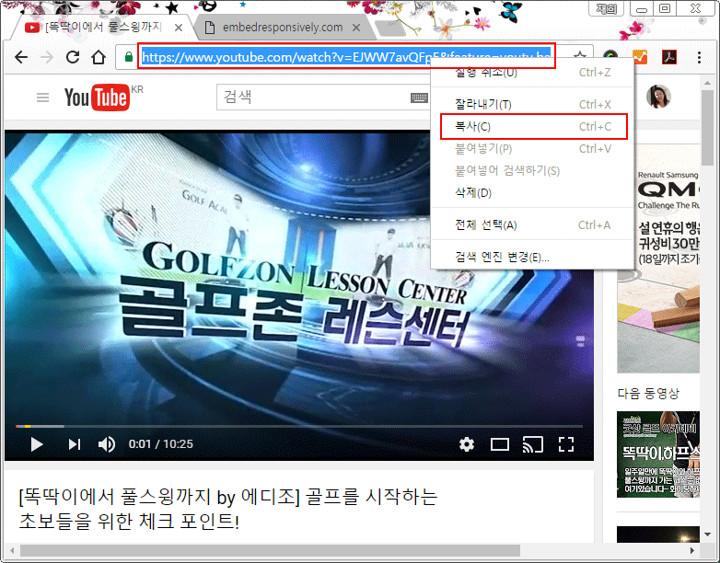Click the Adobe Acrobat extension icon

[669, 57]
